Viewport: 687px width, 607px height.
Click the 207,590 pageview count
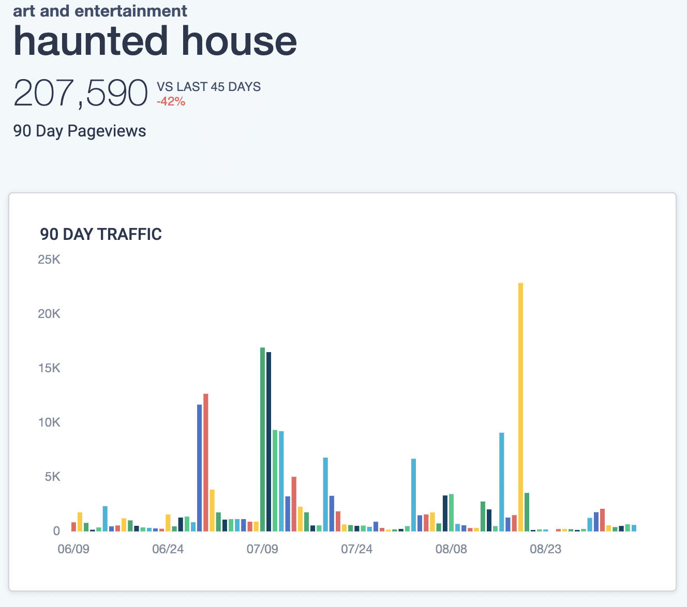(x=81, y=93)
